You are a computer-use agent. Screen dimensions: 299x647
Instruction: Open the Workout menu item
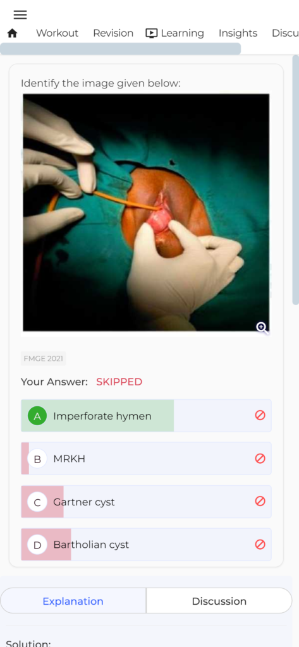click(57, 33)
